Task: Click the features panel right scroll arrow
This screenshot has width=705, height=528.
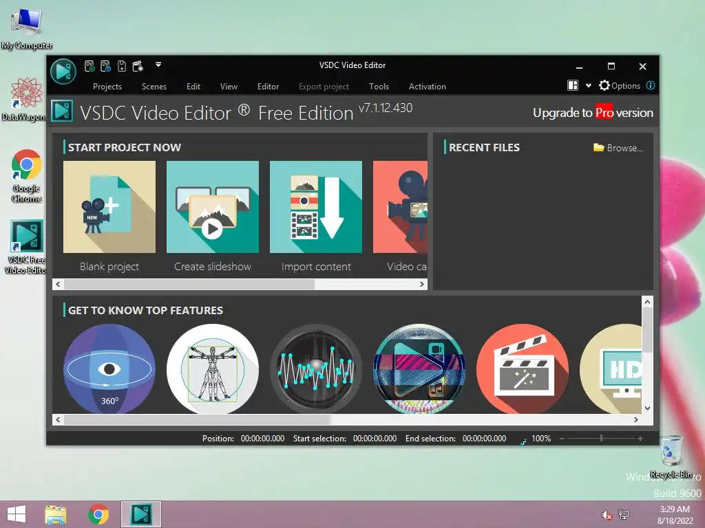Action: [635, 419]
